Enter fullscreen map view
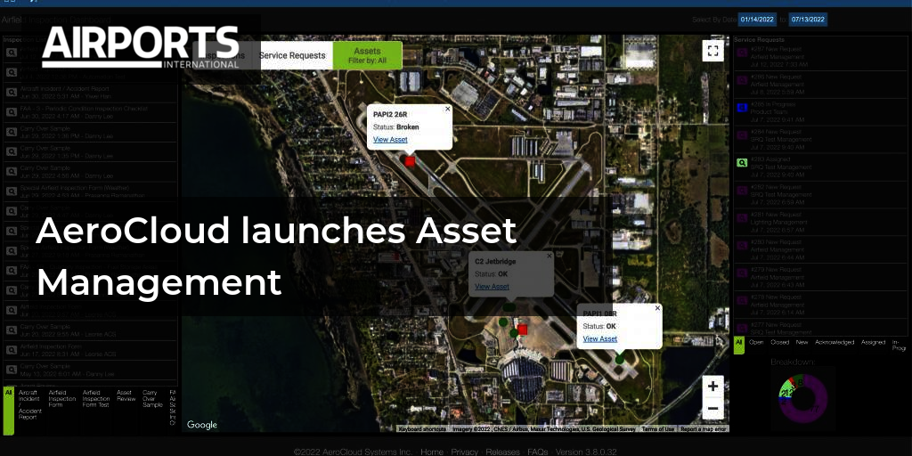The image size is (912, 456). pyautogui.click(x=712, y=51)
